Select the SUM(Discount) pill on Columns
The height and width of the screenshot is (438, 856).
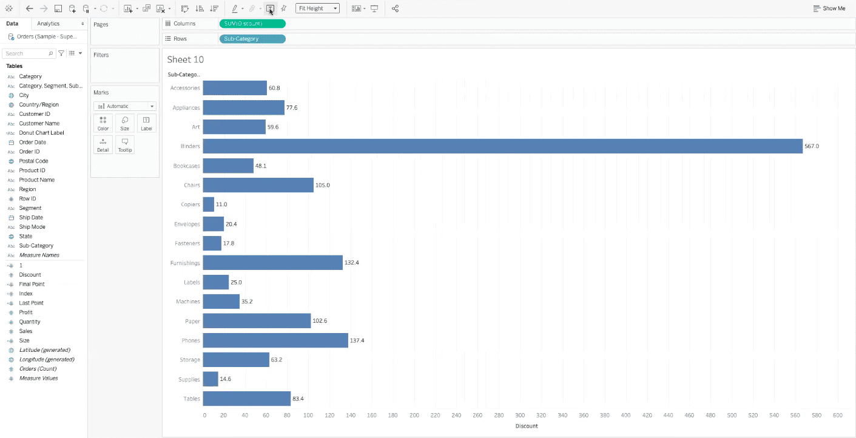pyautogui.click(x=252, y=23)
